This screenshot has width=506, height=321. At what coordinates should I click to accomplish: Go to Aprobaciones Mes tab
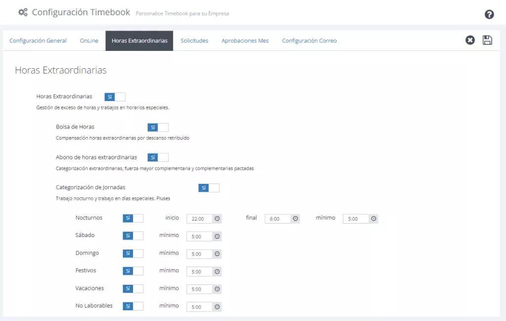tap(245, 41)
